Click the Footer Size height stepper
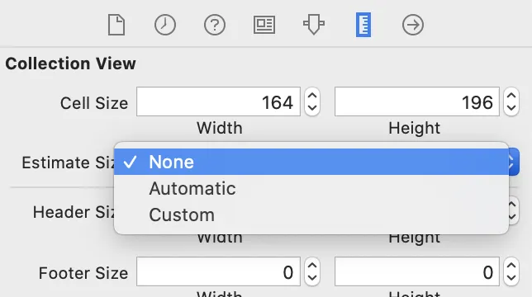The height and width of the screenshot is (297, 532). coord(511,271)
